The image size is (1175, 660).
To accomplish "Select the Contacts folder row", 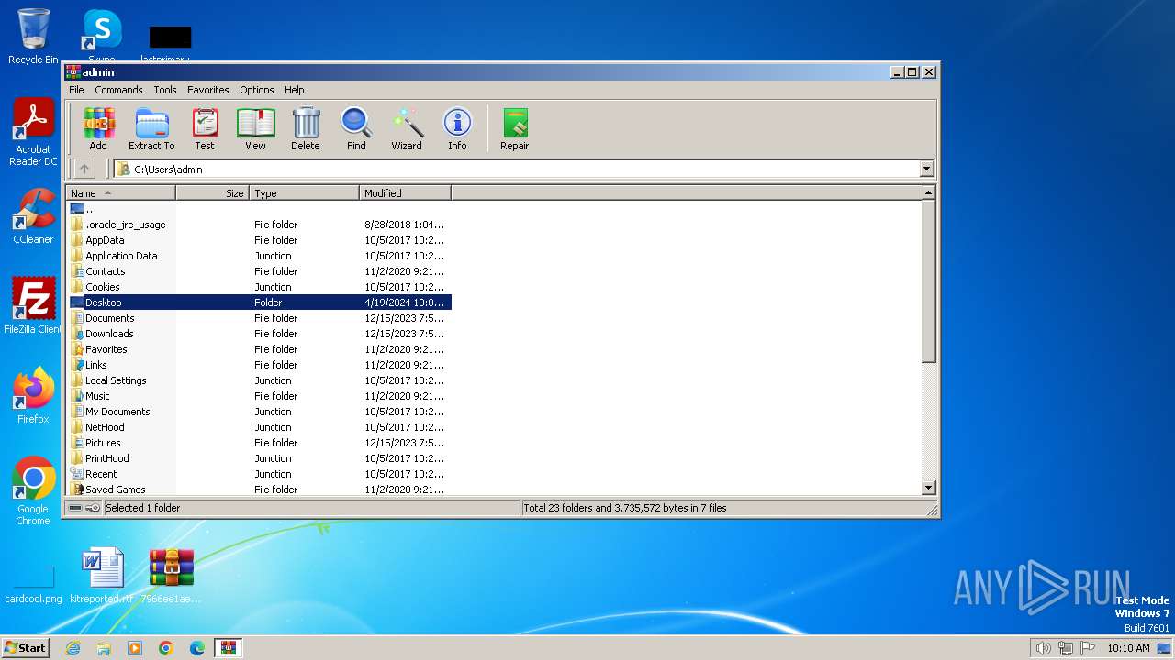I will click(x=260, y=271).
